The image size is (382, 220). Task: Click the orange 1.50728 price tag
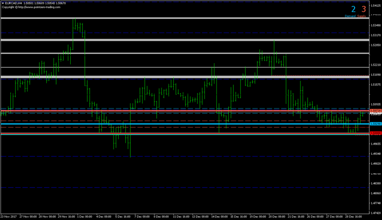pos(376,111)
